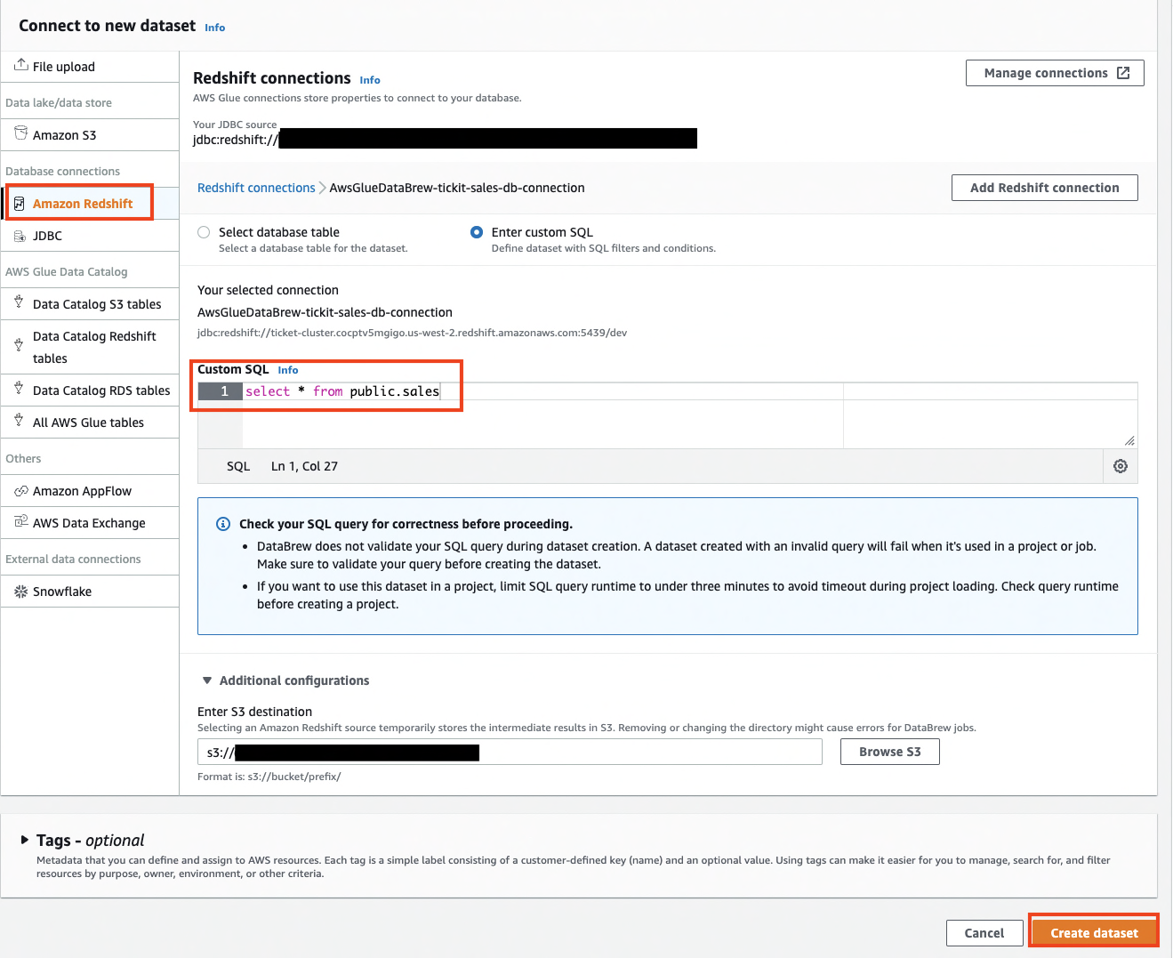Click the Ln 1, Col 27 cursor position indicator
1173x958 pixels.
click(x=304, y=466)
